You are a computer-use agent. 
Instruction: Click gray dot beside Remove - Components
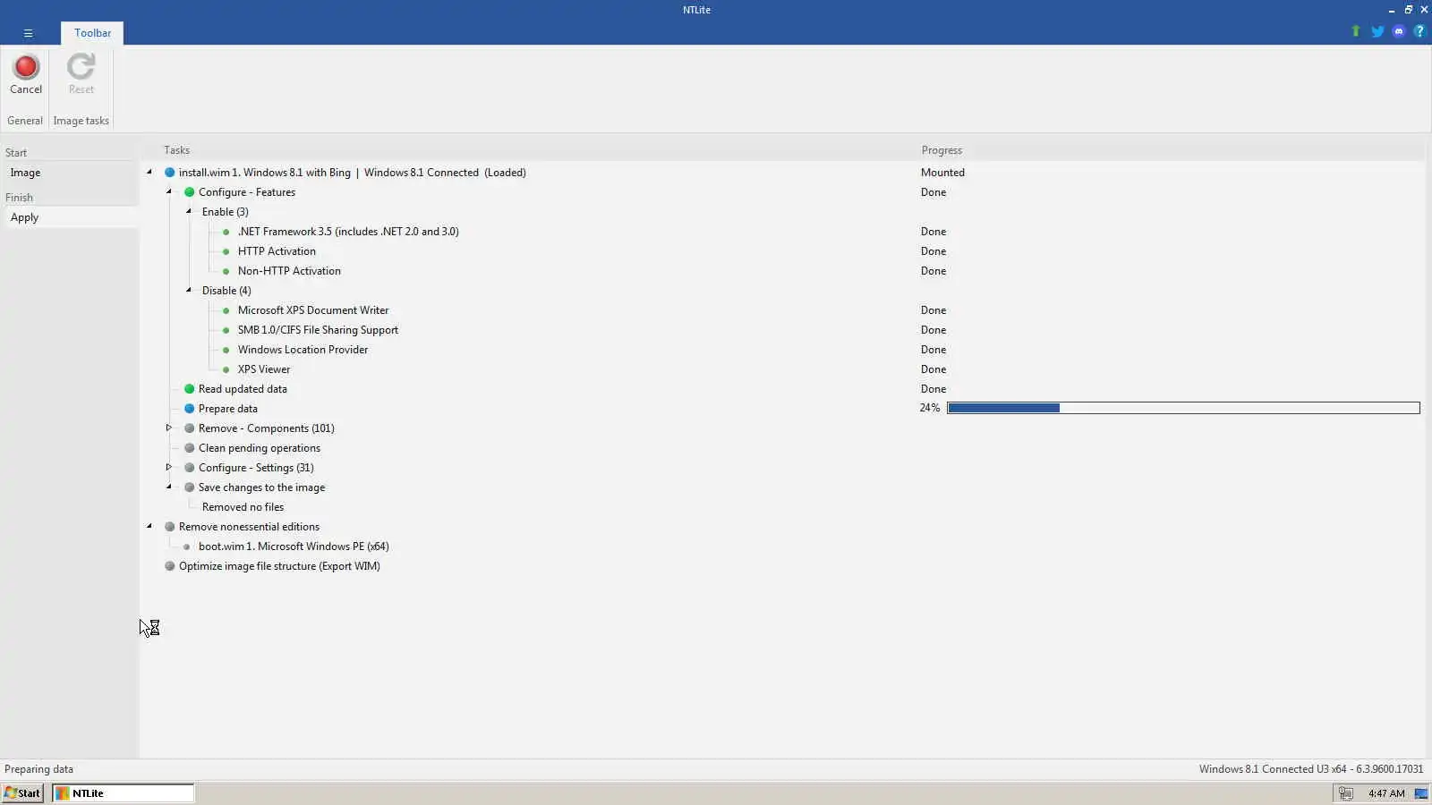[x=189, y=428]
